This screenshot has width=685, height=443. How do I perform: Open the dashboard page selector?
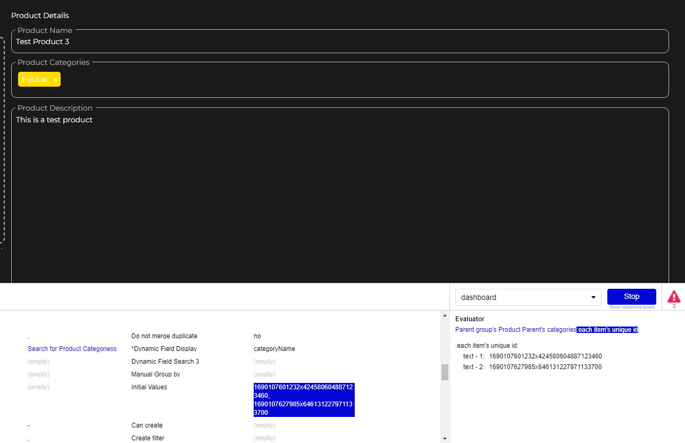pos(528,297)
